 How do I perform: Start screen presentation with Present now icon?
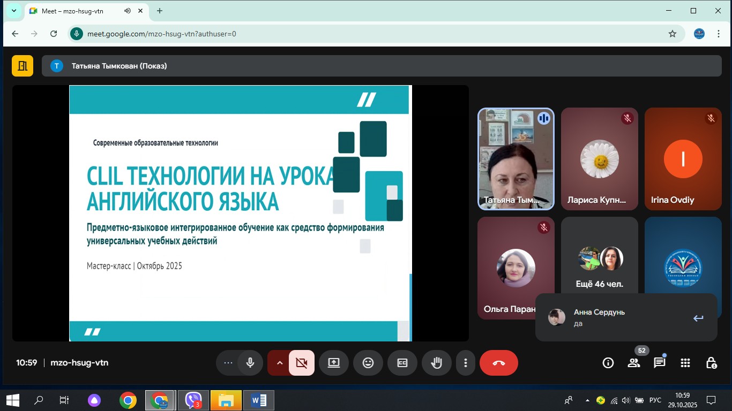tap(334, 363)
